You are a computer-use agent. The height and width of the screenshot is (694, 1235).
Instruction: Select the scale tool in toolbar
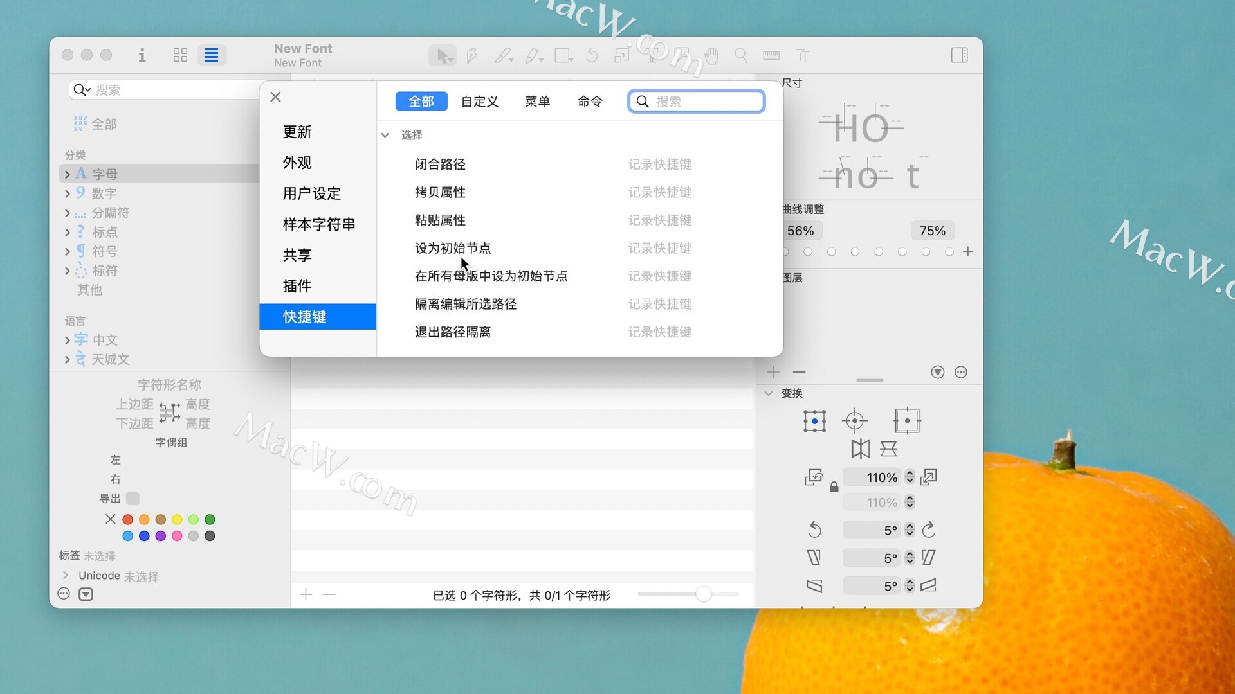[x=622, y=56]
